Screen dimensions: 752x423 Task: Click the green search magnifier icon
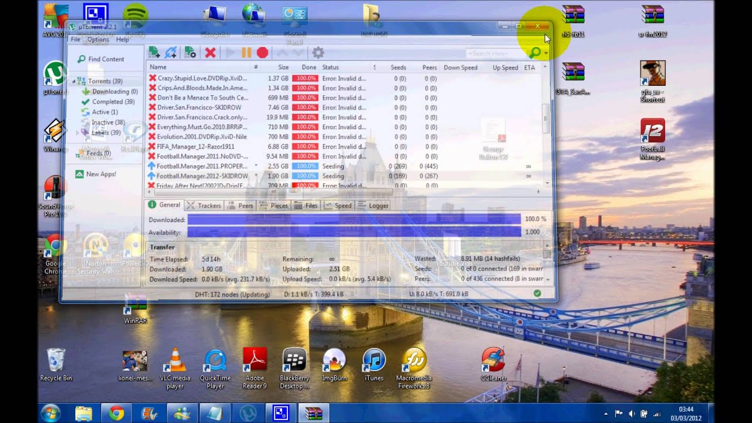pyautogui.click(x=534, y=53)
